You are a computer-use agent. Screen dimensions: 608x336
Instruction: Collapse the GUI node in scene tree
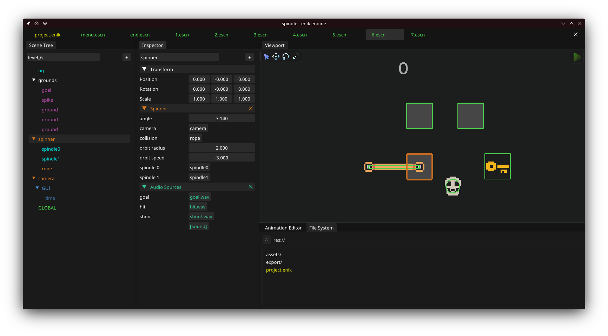tap(37, 188)
